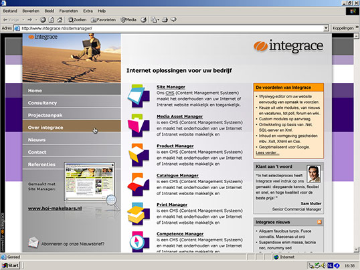Click the clock showing 16:38
The image size is (360, 270).
point(349,265)
